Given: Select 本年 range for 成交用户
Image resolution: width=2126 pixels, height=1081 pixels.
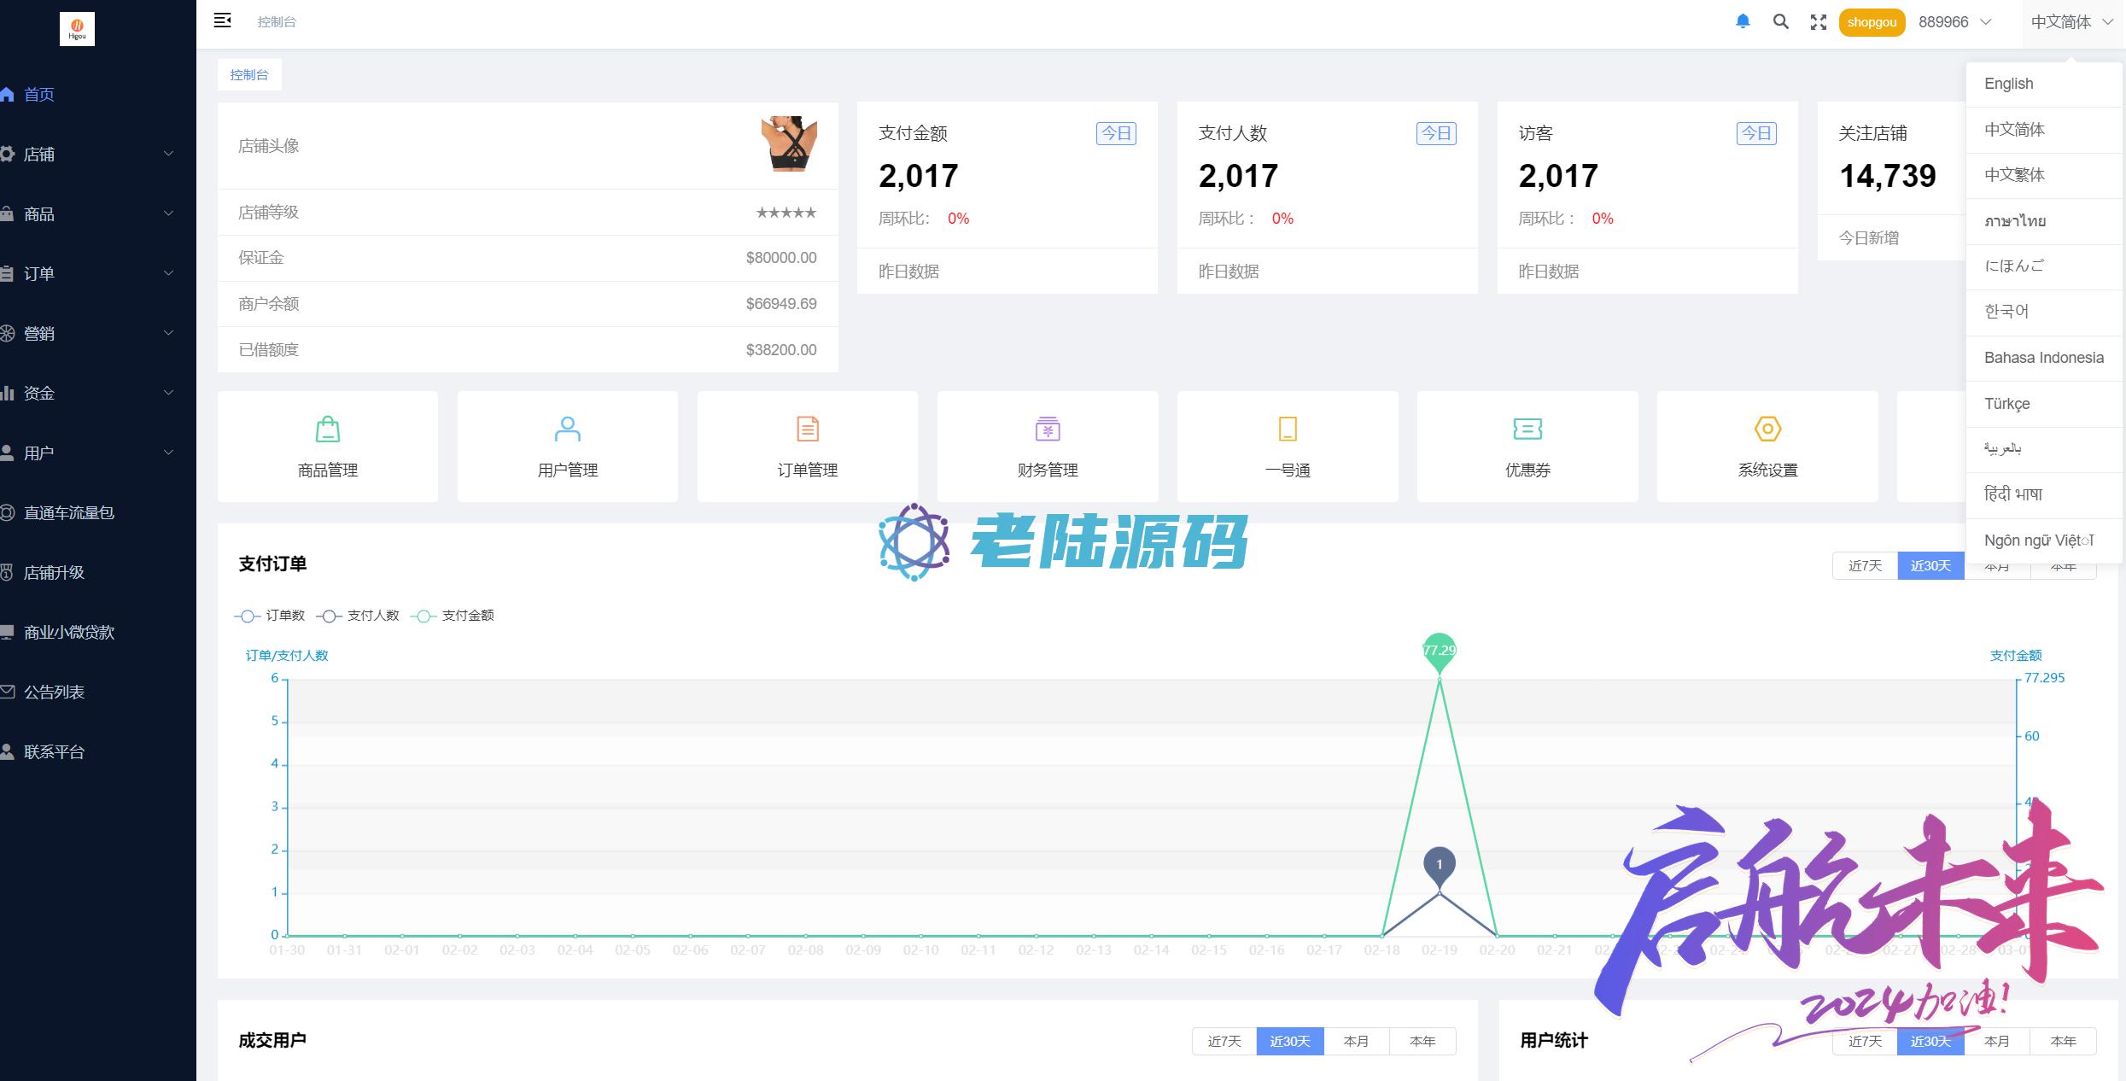Looking at the screenshot, I should (x=1422, y=1041).
